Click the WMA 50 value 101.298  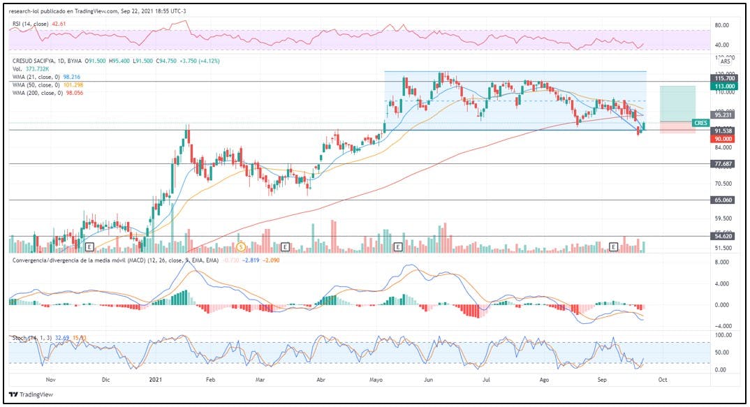click(73, 84)
